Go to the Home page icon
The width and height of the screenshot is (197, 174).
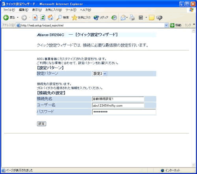point(50,17)
